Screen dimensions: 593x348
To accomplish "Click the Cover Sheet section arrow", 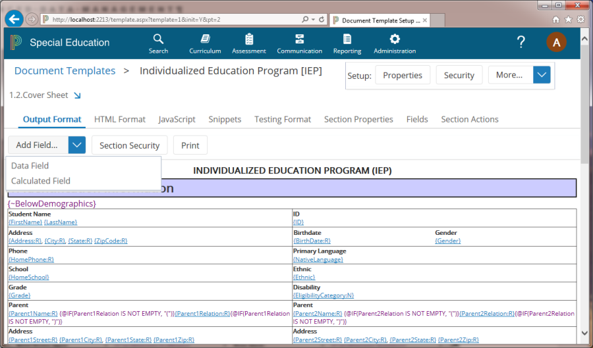I will click(x=77, y=95).
